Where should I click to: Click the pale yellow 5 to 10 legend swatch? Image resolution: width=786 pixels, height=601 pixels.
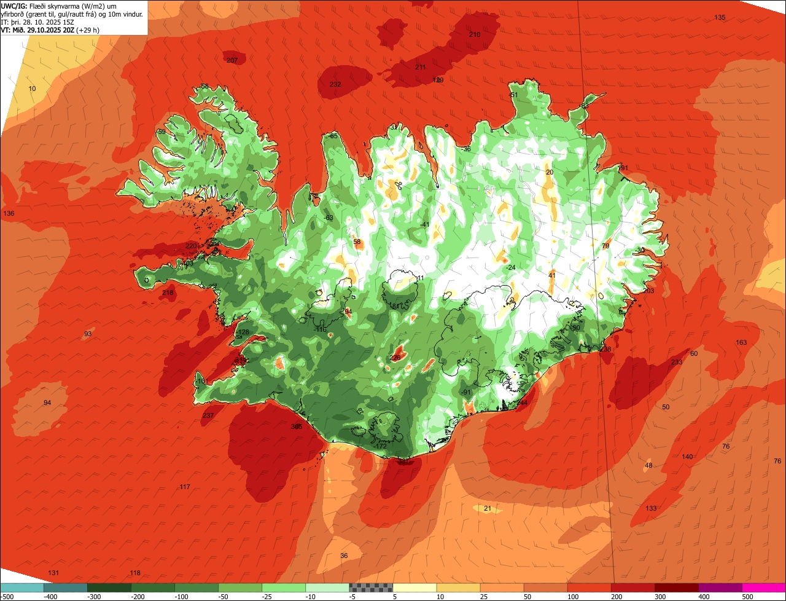click(x=414, y=587)
